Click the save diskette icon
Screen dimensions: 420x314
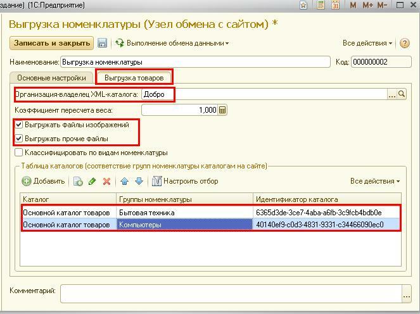pyautogui.click(x=102, y=43)
